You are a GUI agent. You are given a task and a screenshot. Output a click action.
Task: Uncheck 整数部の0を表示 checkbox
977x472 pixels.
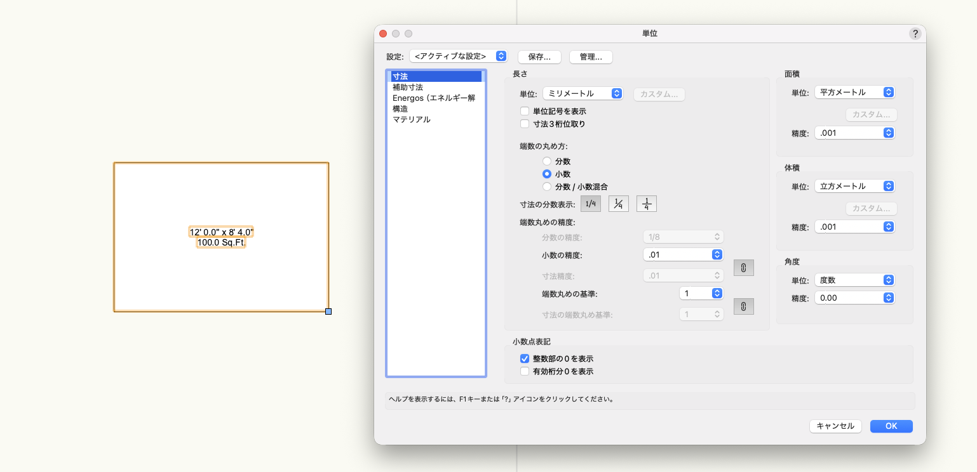click(525, 358)
